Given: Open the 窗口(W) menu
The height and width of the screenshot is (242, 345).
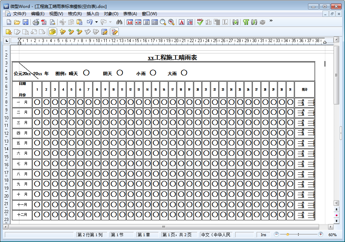Looking at the screenshot, I should (150, 14).
